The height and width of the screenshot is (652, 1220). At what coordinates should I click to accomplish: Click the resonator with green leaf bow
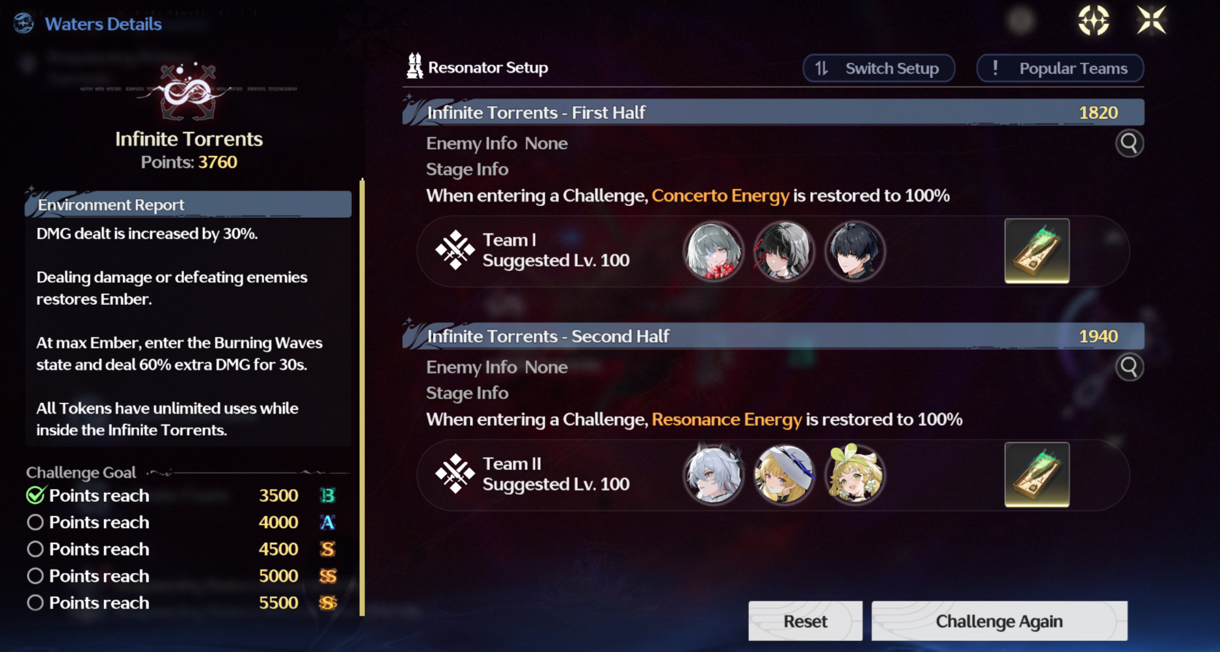[854, 475]
